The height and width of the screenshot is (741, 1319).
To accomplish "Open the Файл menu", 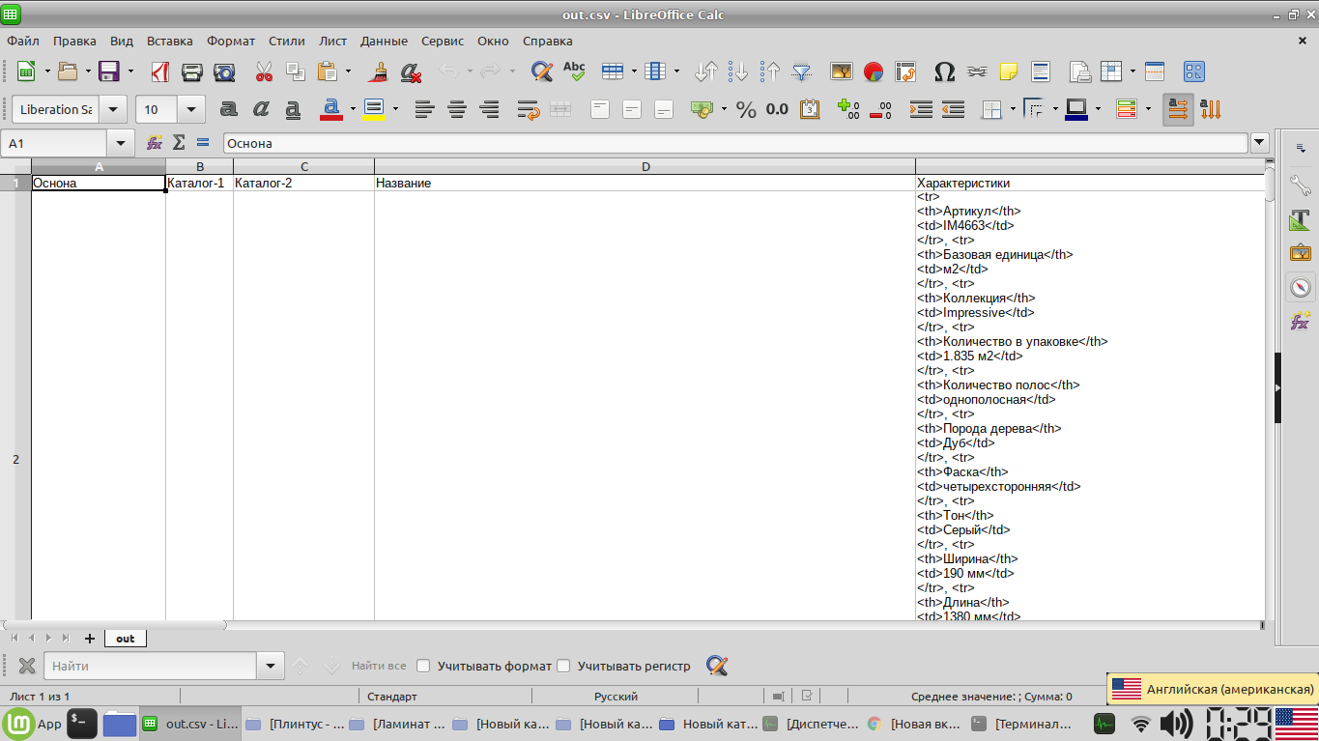I will [23, 41].
